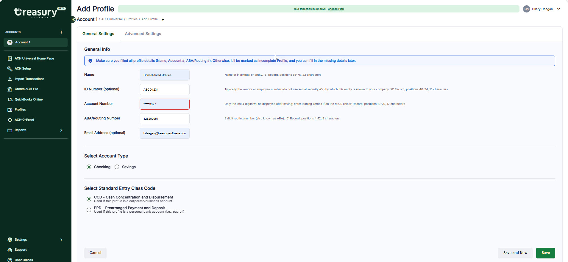Select the Savings account type
The width and height of the screenshot is (568, 262).
coord(117,167)
